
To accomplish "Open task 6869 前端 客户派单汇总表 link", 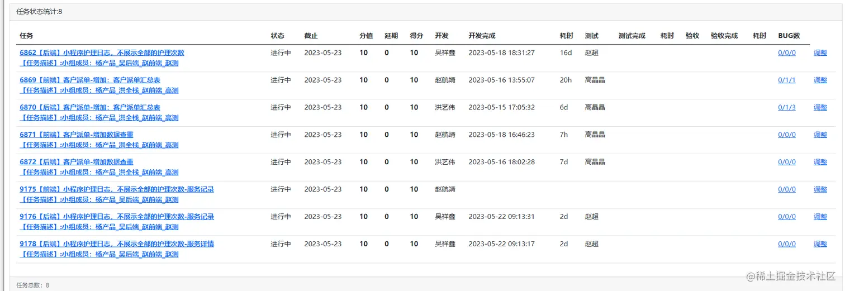I will [x=90, y=80].
